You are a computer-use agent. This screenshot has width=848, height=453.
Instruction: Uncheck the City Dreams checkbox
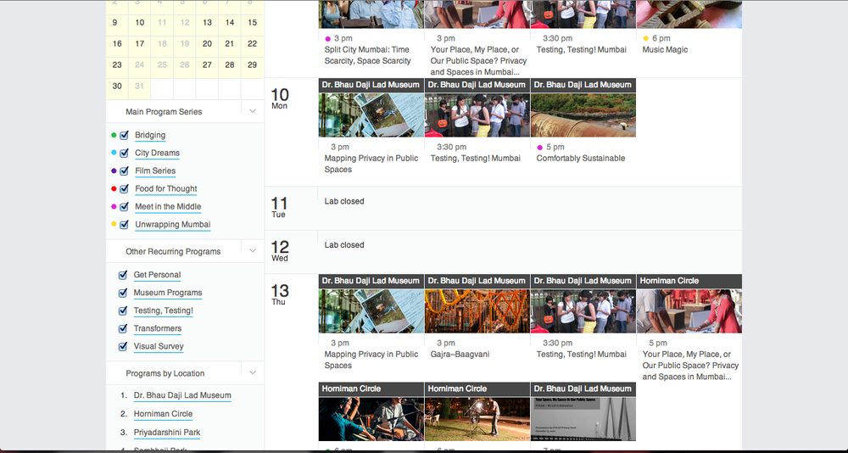(x=124, y=154)
